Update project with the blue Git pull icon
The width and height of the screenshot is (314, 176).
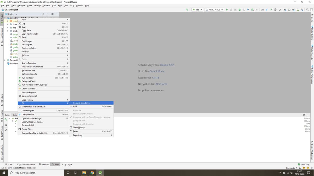(267, 9)
